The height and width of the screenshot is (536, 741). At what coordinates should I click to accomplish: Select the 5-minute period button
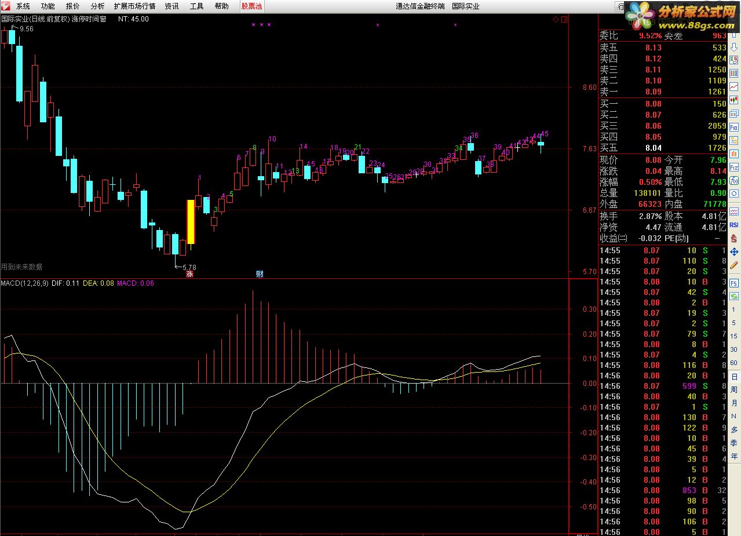coord(734,323)
